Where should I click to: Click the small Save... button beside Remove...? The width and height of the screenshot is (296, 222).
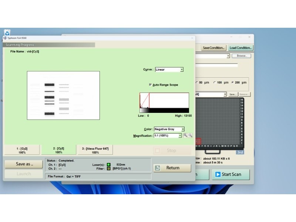pos(233,94)
